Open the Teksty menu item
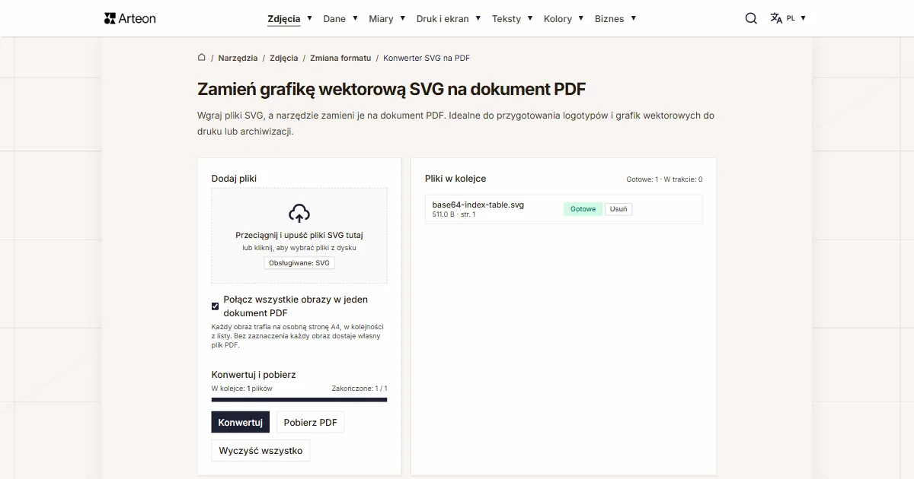Viewport: 914px width, 479px height. (x=507, y=18)
